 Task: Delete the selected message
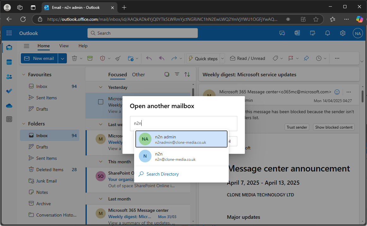coord(74,58)
